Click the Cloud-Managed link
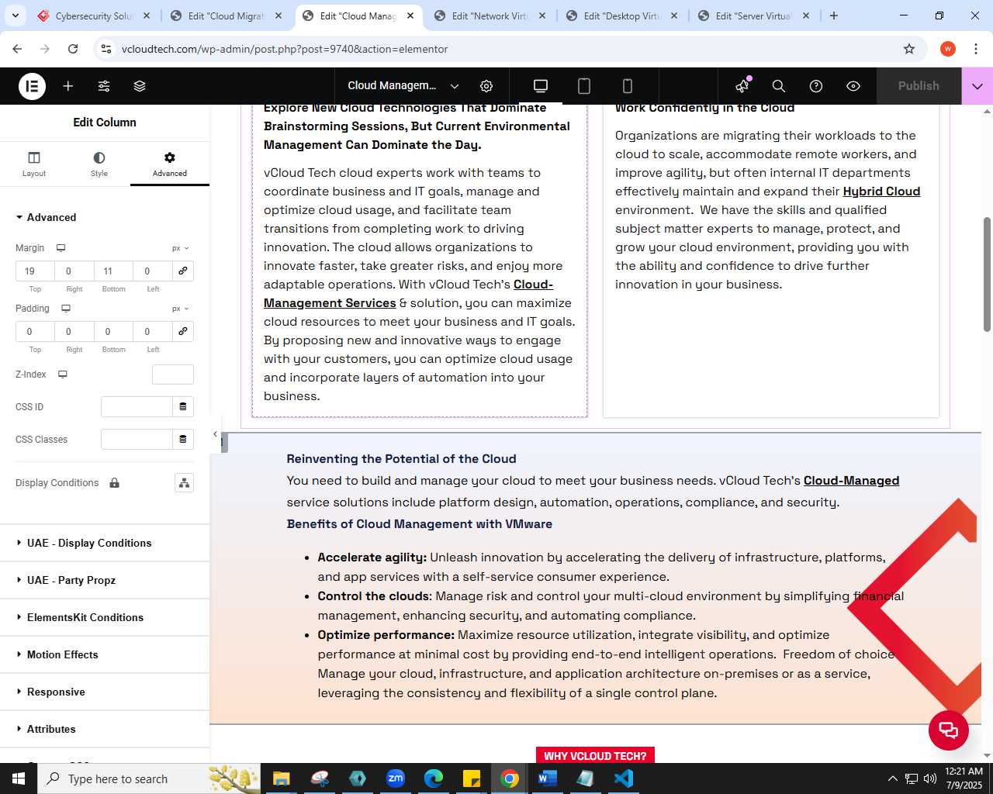This screenshot has height=794, width=993. click(851, 481)
